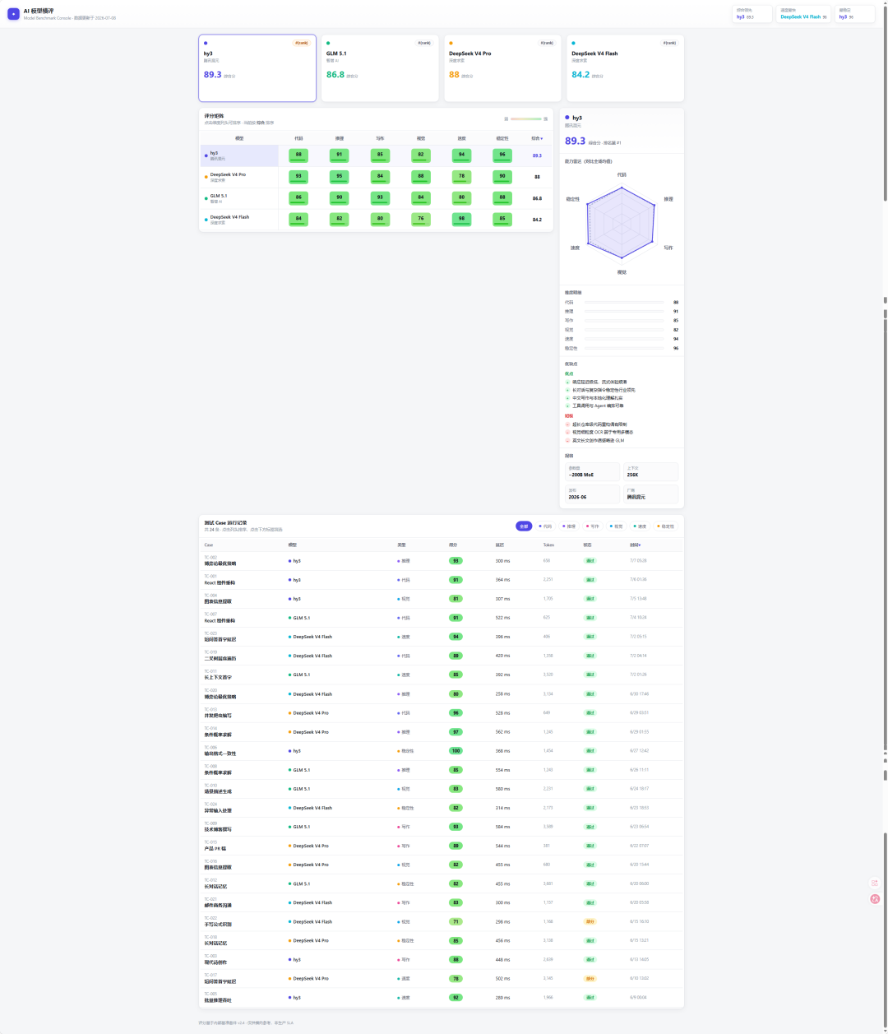Open case TC-004 图表信息提取 row
The height and width of the screenshot is (1034, 888).
click(x=442, y=599)
